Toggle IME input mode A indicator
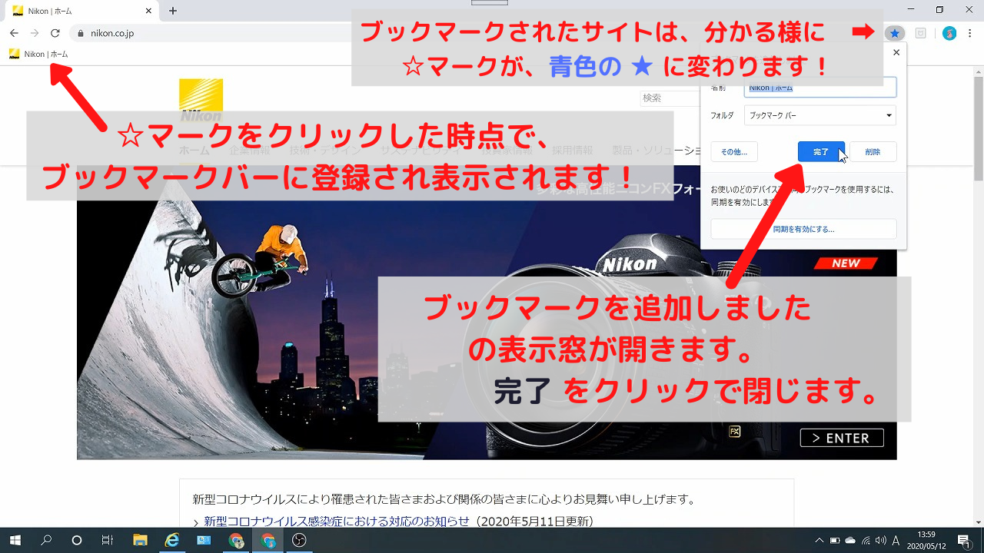 [x=896, y=540]
